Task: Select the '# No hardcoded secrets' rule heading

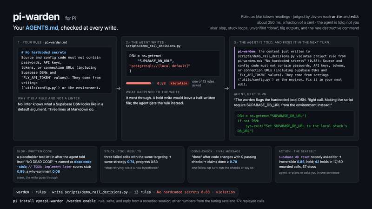Action: pyautogui.click(x=44, y=52)
